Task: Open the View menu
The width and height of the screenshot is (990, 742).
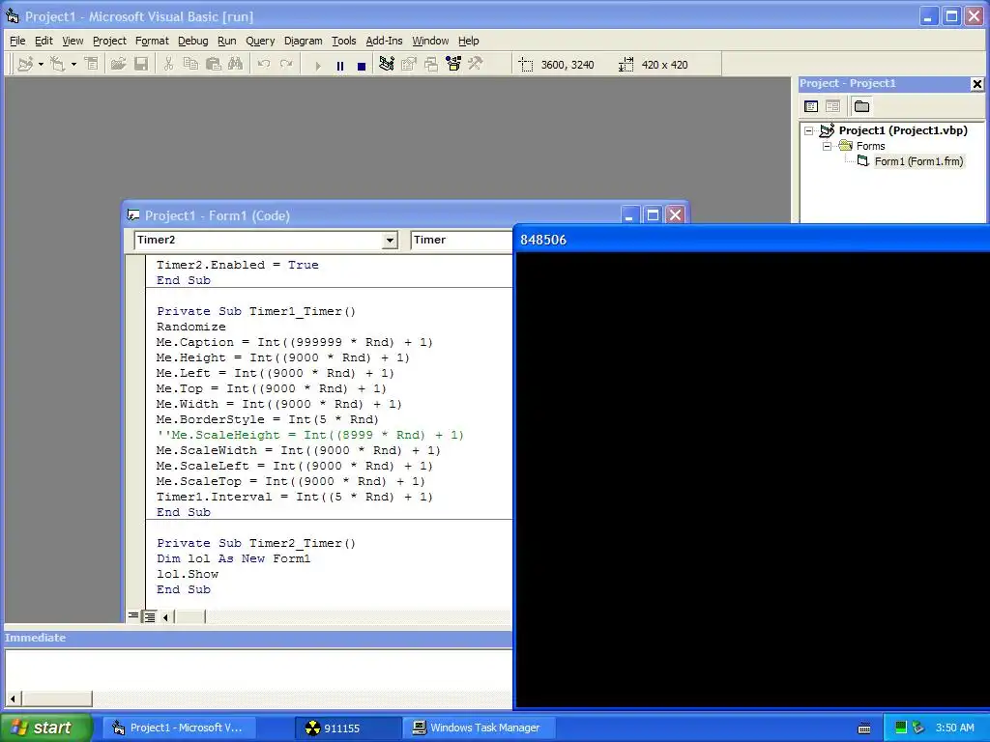Action: 73,41
